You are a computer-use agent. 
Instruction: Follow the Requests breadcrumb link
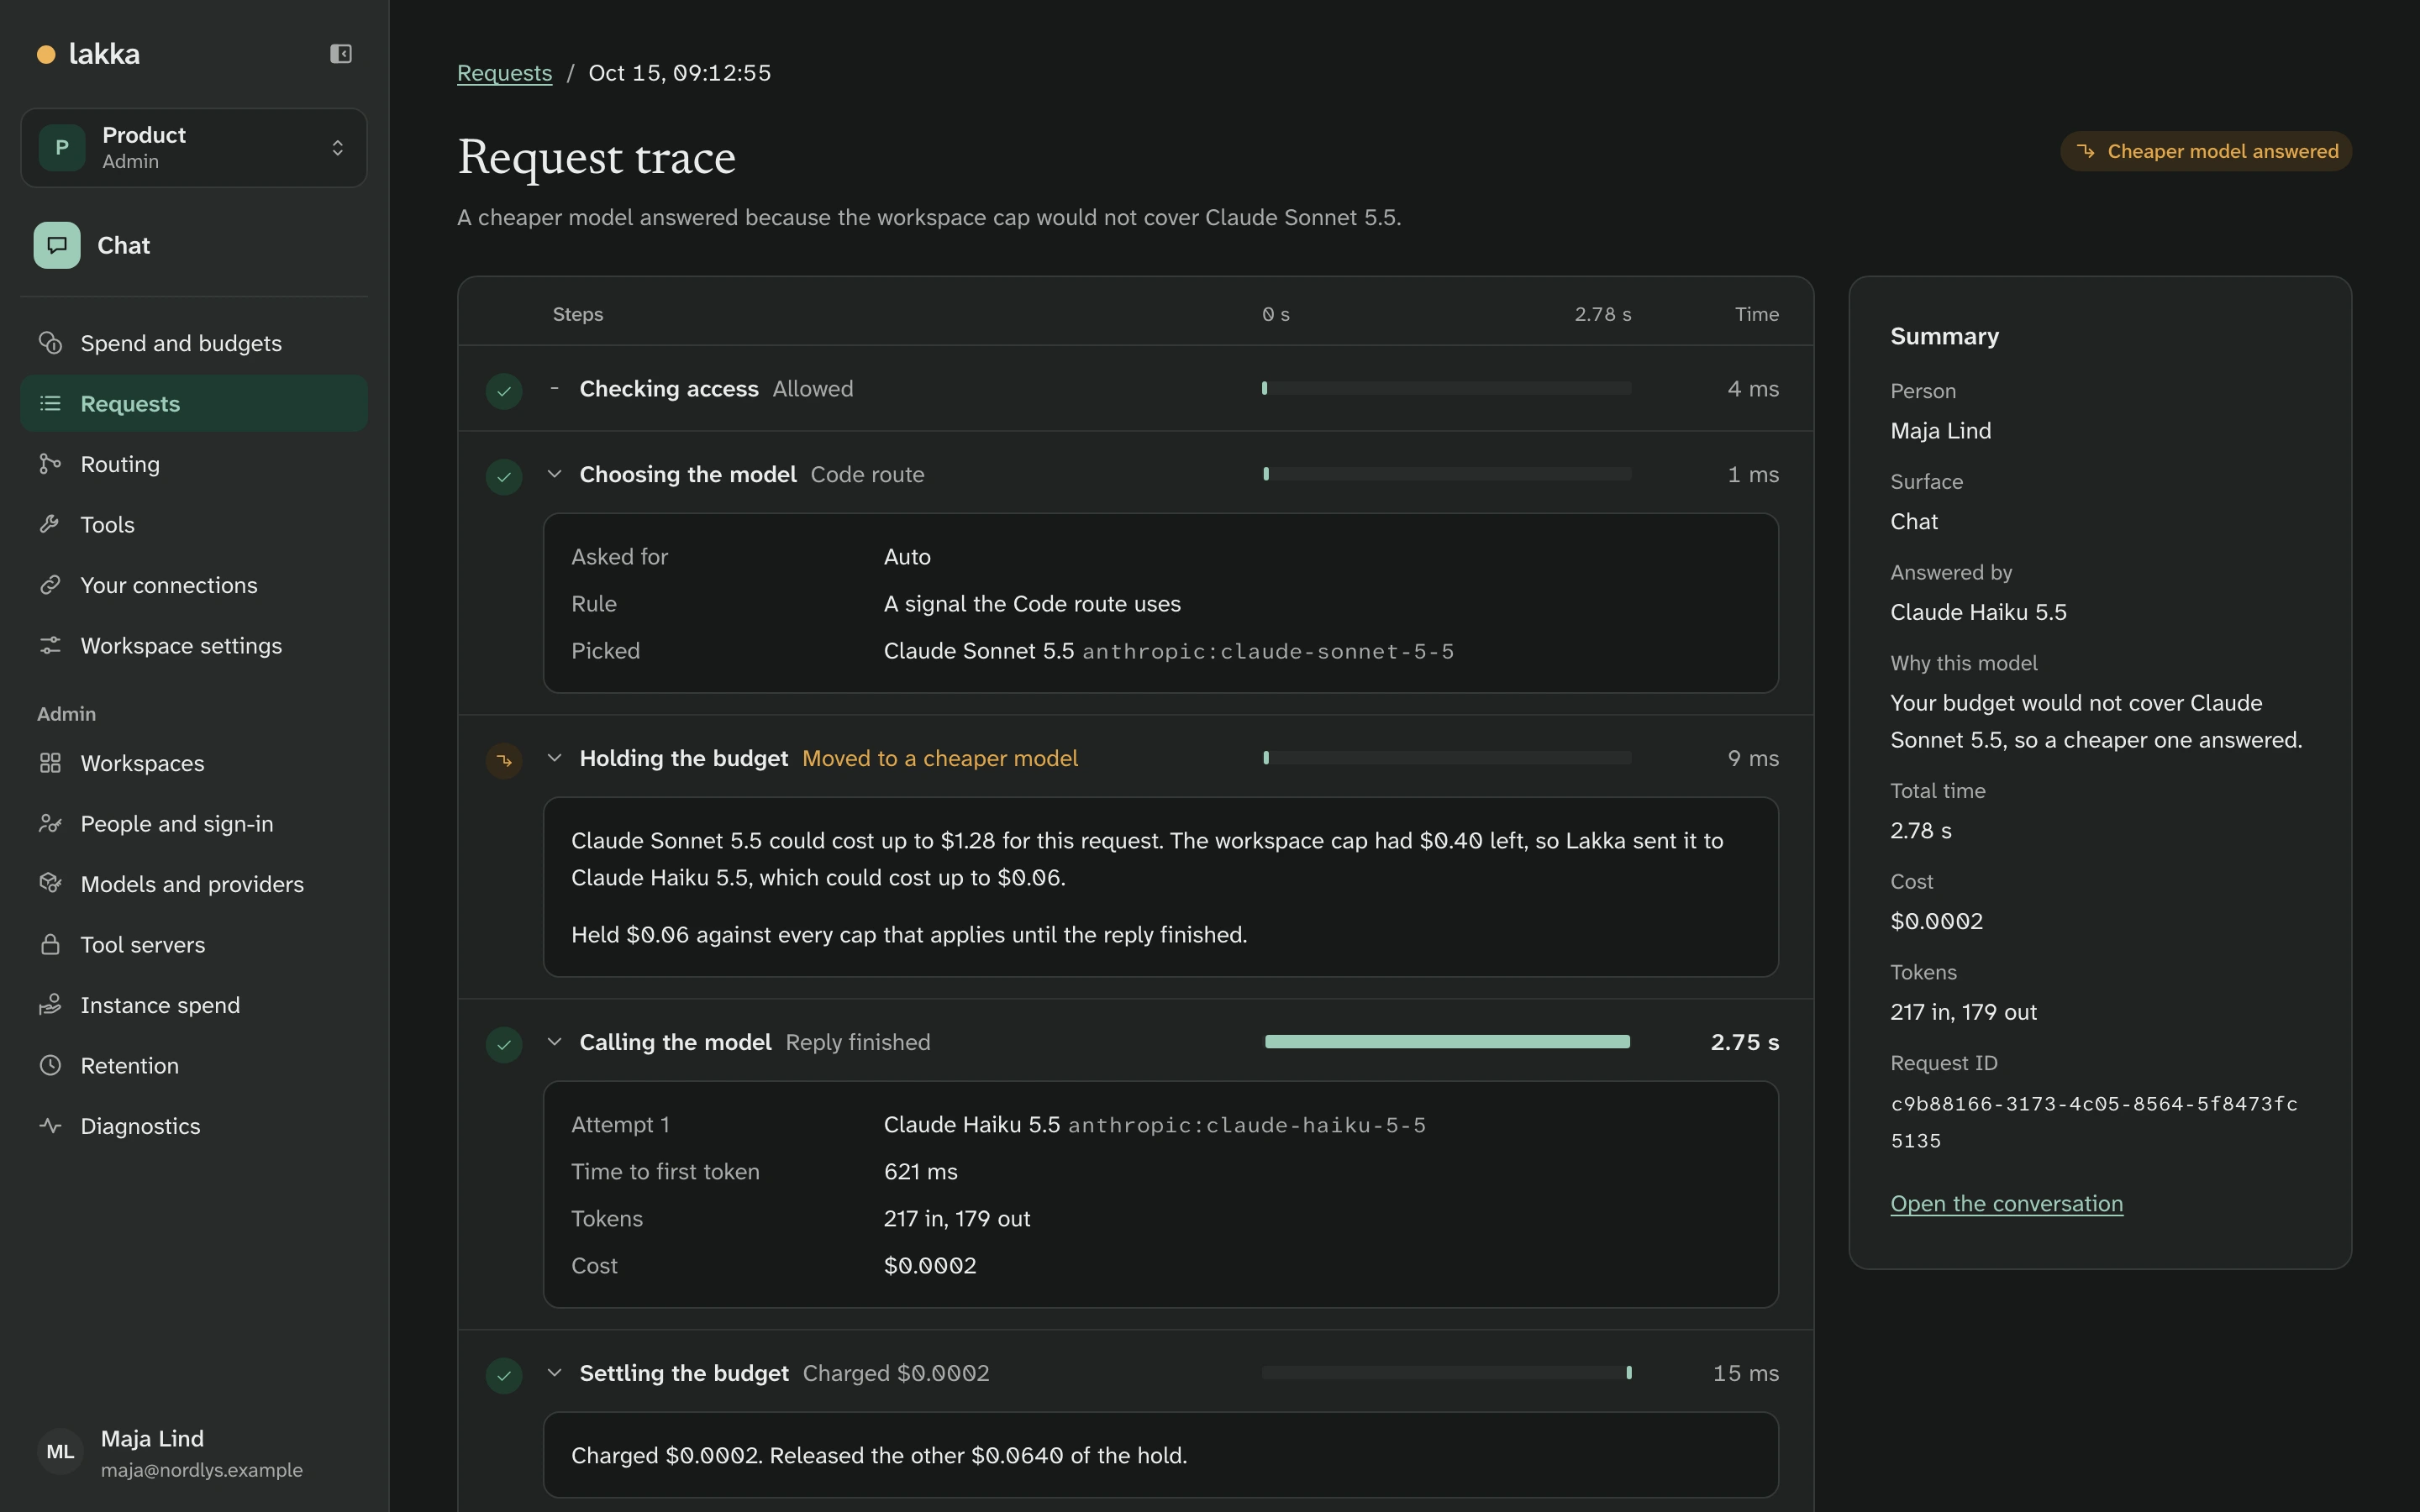pos(504,73)
